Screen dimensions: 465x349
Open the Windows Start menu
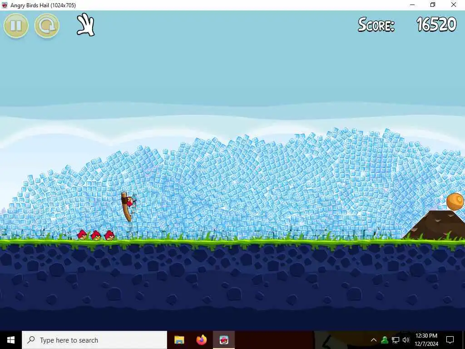coord(11,340)
